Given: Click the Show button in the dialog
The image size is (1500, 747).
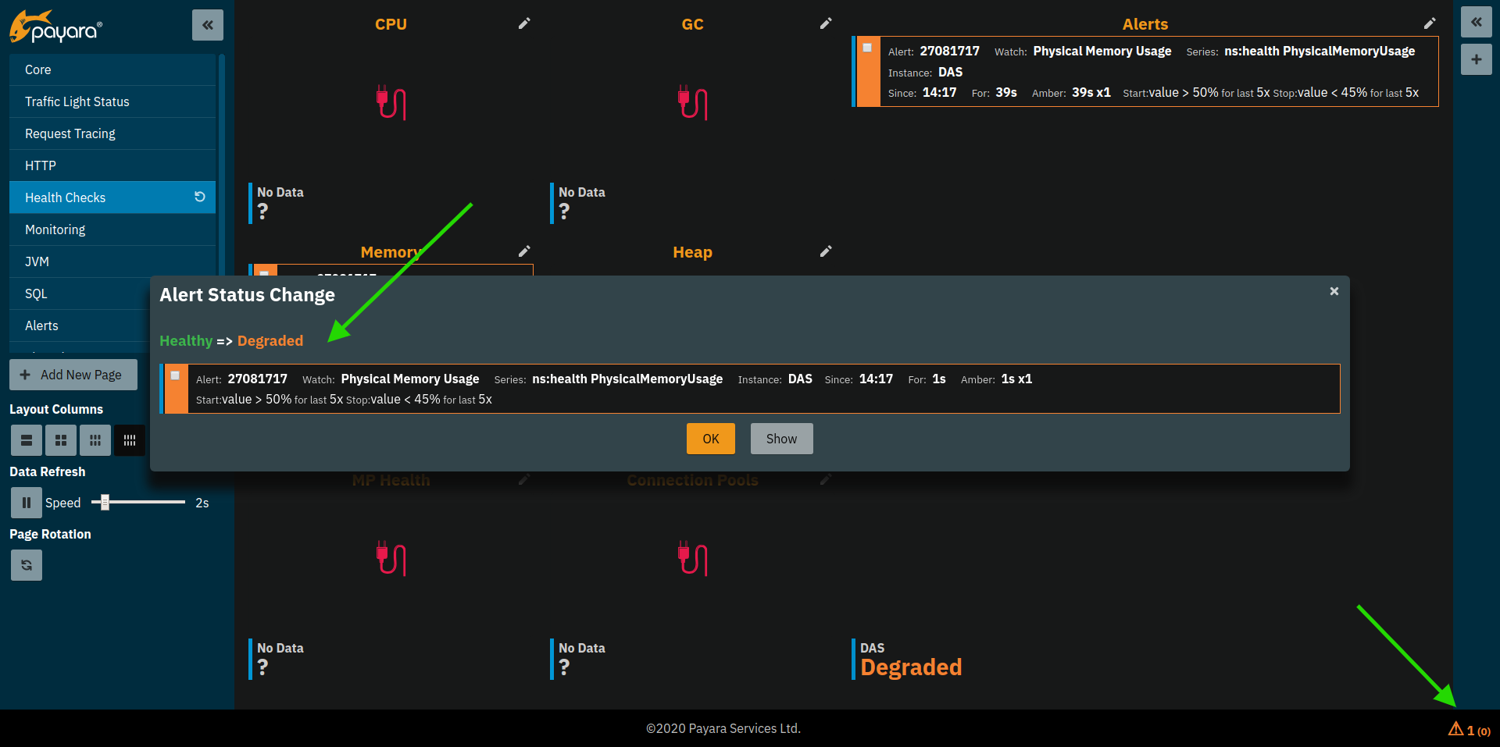Looking at the screenshot, I should [781, 439].
